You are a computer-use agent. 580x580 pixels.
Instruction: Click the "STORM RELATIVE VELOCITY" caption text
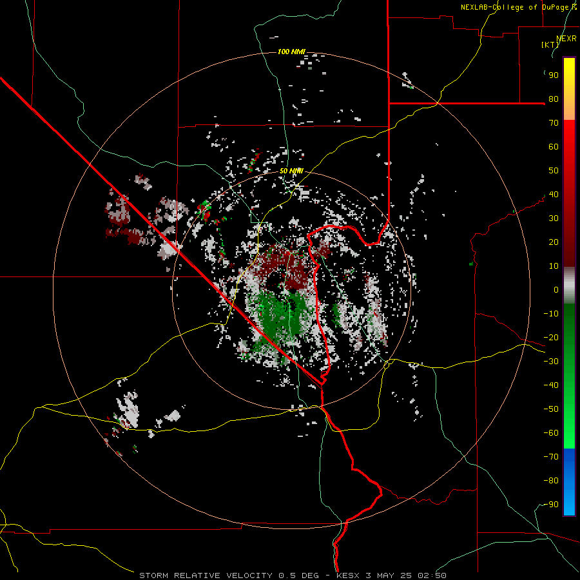coord(206,575)
